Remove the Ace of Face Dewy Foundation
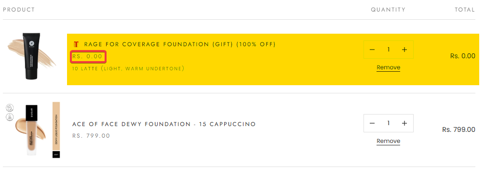This screenshot has width=485, height=180. (x=388, y=141)
